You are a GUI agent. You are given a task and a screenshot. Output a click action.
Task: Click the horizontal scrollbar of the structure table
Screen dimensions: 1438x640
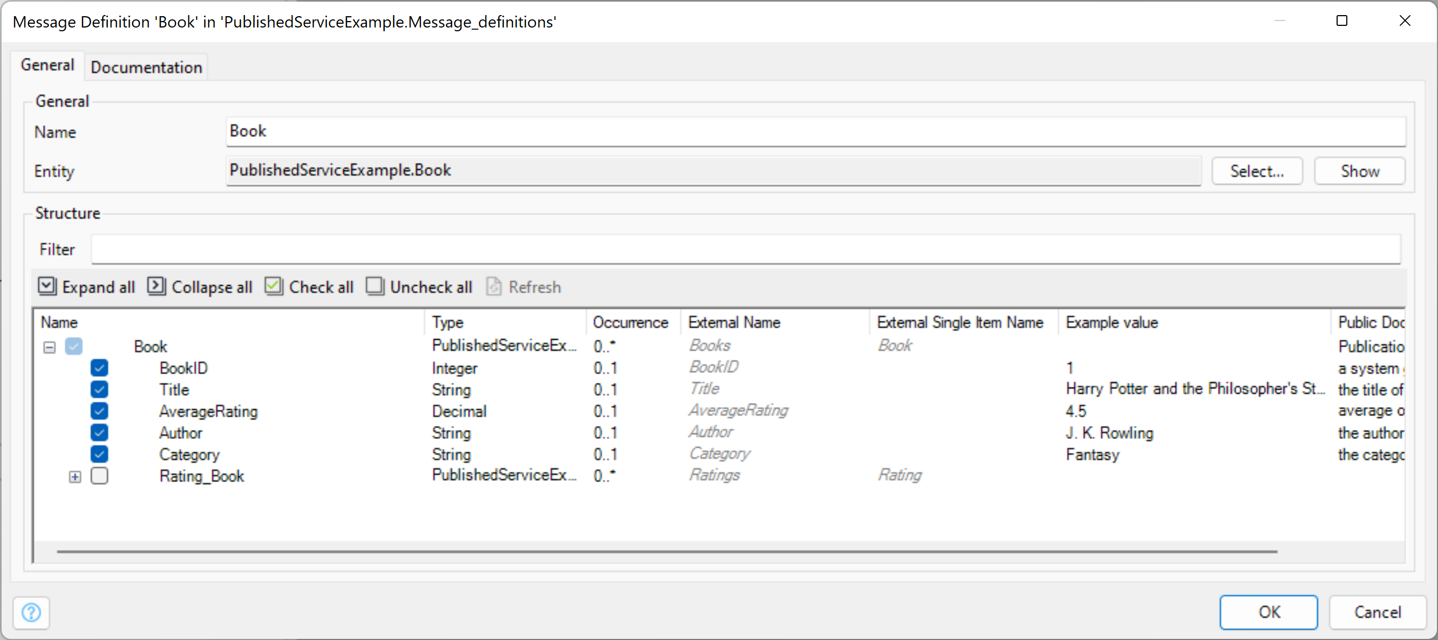point(666,551)
